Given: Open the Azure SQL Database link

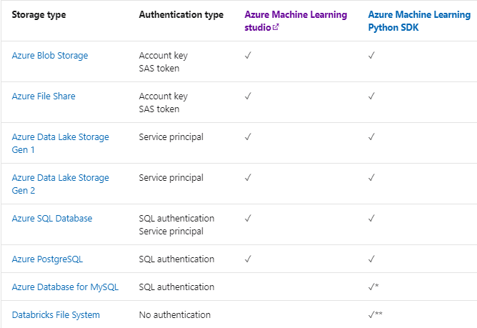Looking at the screenshot, I should [x=52, y=218].
